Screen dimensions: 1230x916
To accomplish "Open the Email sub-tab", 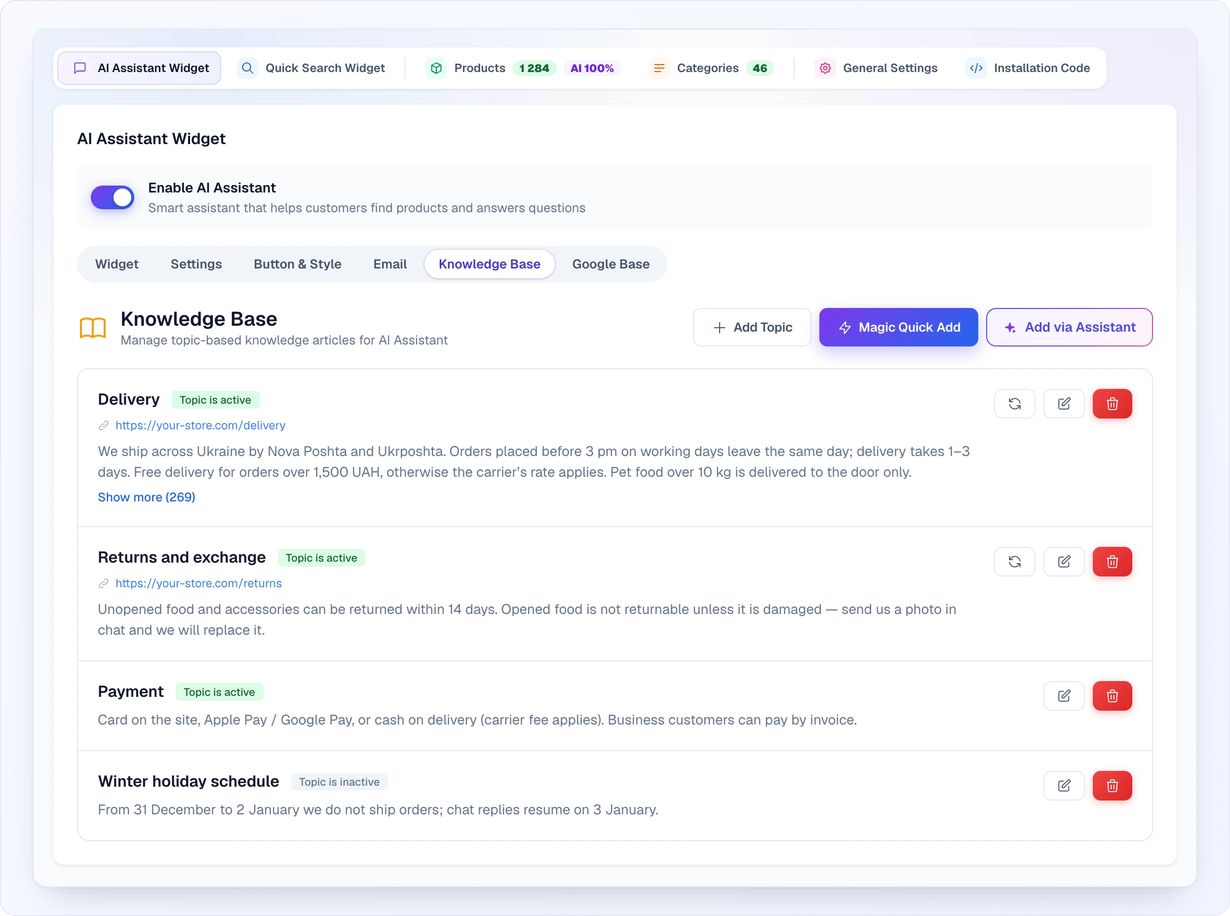I will coord(390,264).
